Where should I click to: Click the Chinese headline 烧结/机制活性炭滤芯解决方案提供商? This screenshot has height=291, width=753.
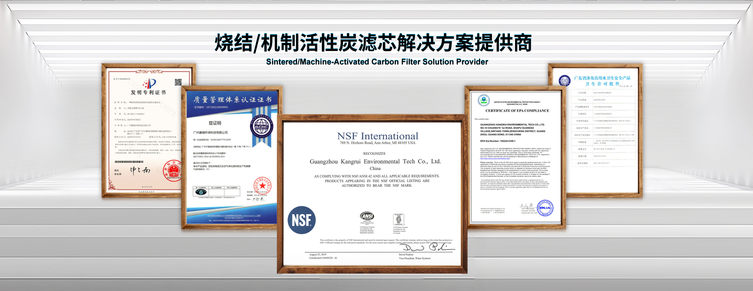[373, 43]
